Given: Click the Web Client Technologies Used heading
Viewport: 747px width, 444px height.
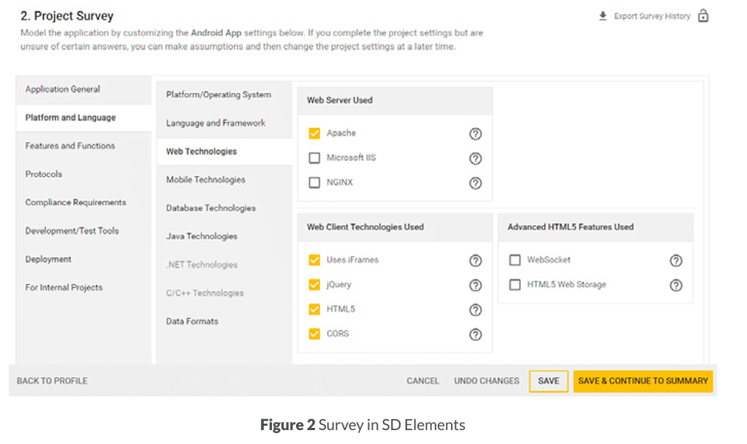Looking at the screenshot, I should pyautogui.click(x=365, y=227).
